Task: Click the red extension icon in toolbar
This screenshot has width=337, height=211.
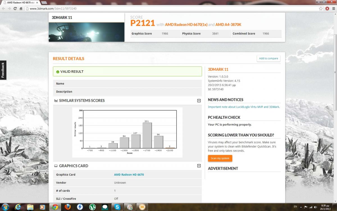Action: tap(327, 8)
